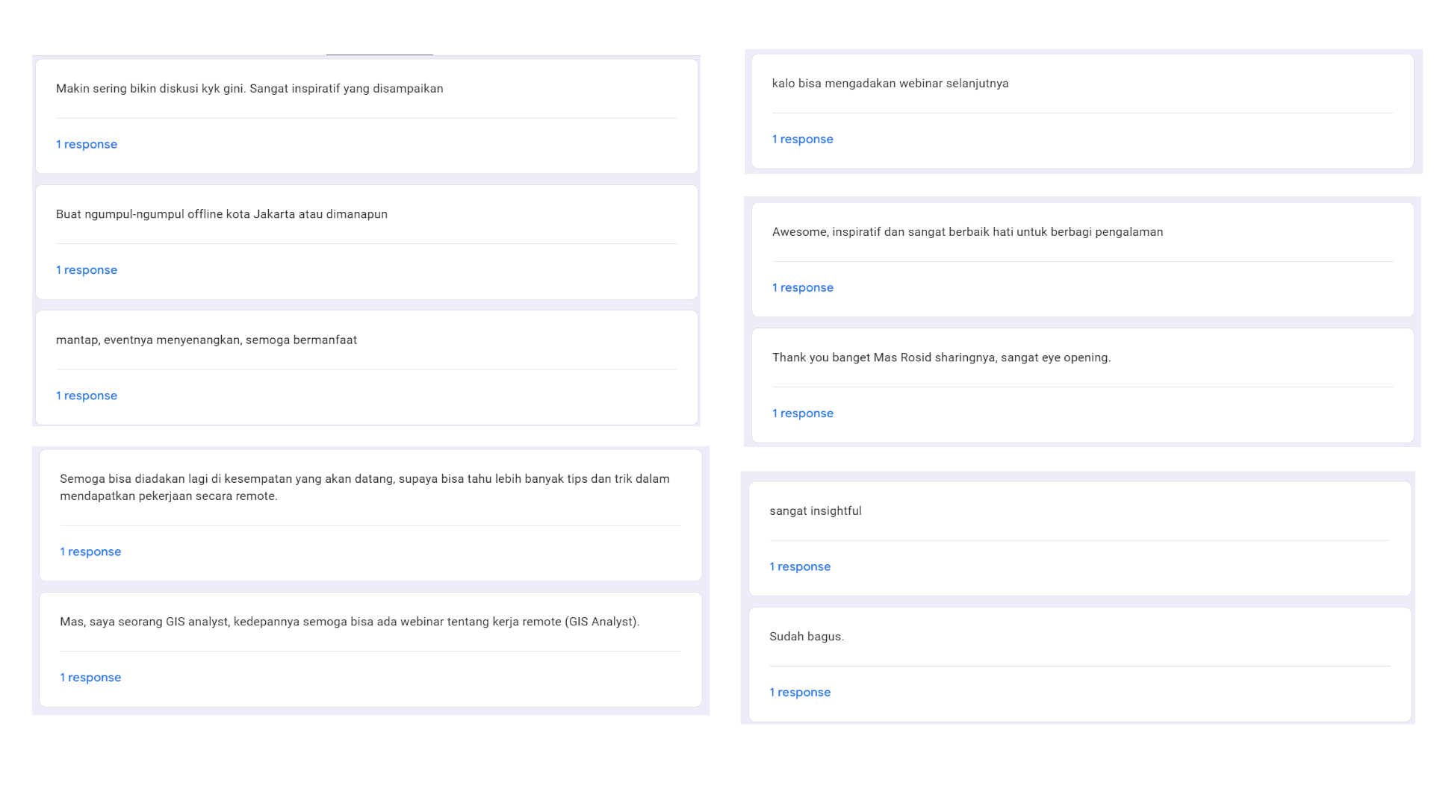The width and height of the screenshot is (1434, 806).
Task: Open '1 response' under 'Sudah bagus.'
Action: [x=800, y=693]
